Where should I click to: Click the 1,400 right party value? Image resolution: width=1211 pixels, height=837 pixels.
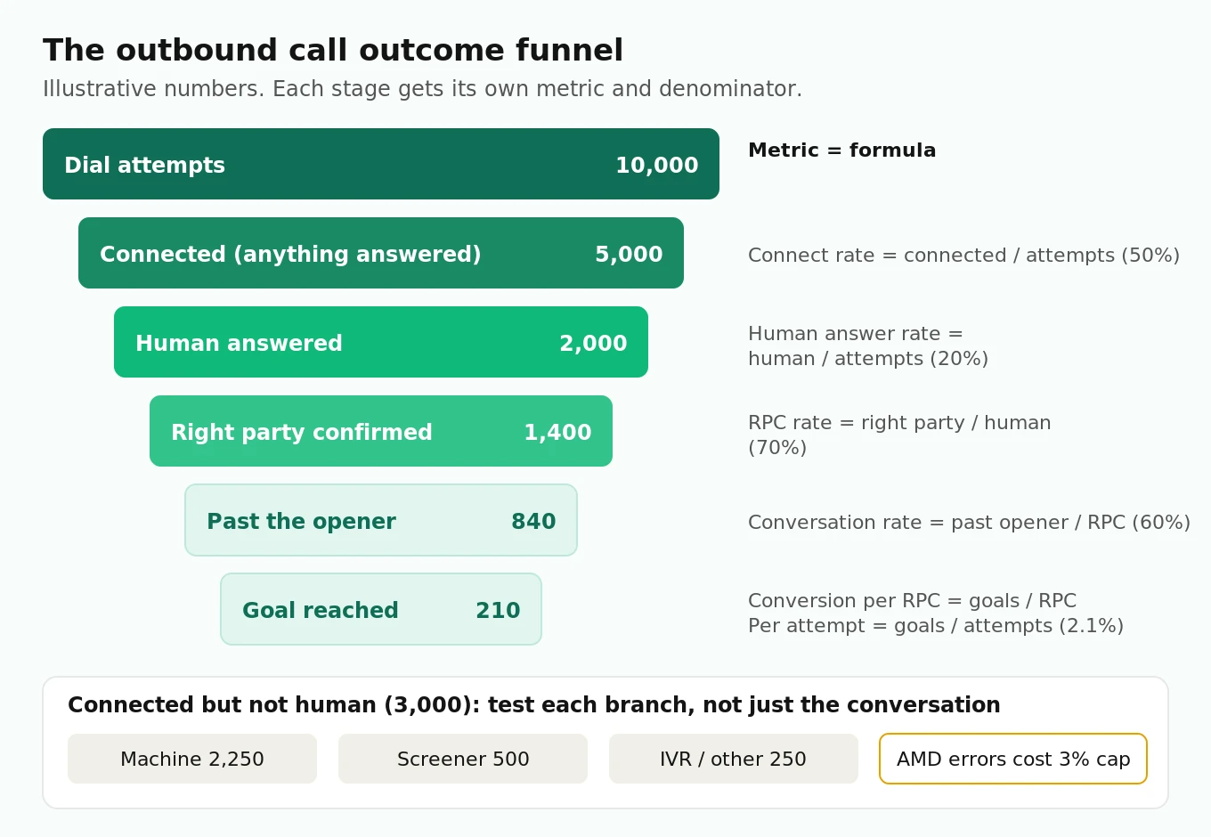click(x=557, y=433)
